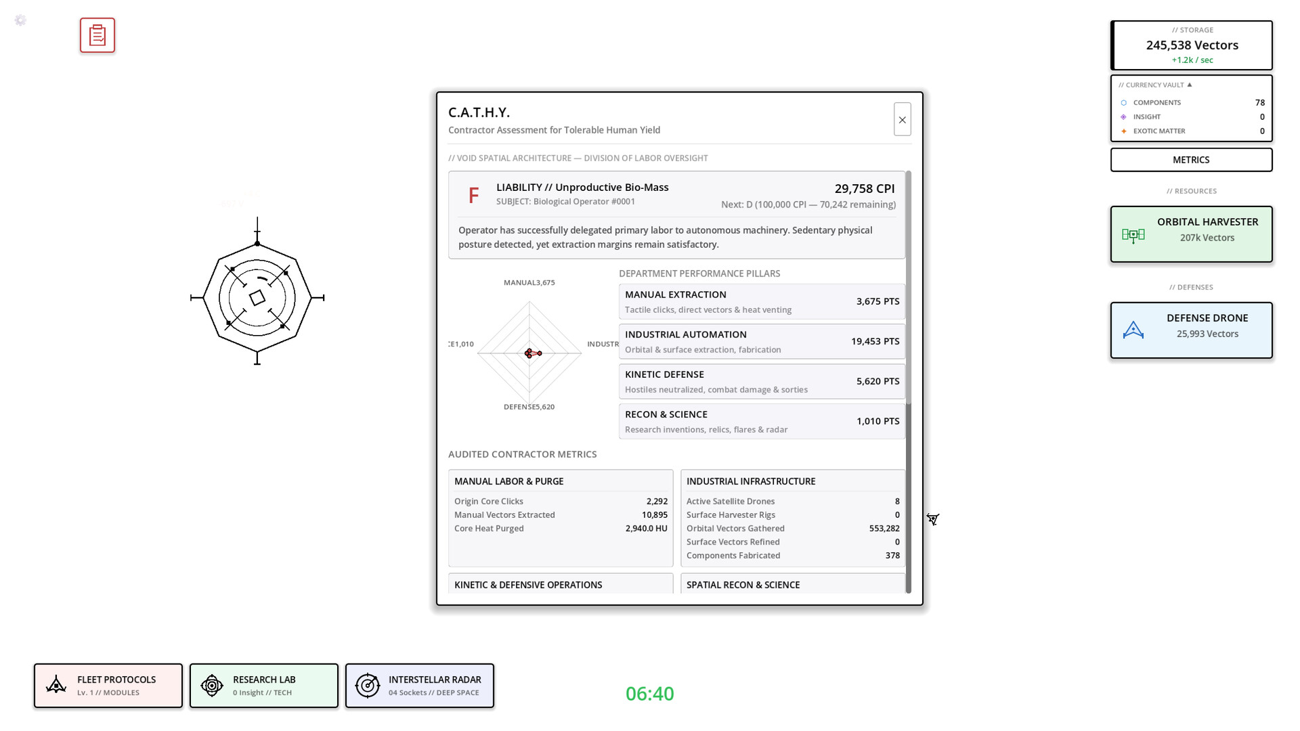Click the settings gear icon

tap(20, 20)
